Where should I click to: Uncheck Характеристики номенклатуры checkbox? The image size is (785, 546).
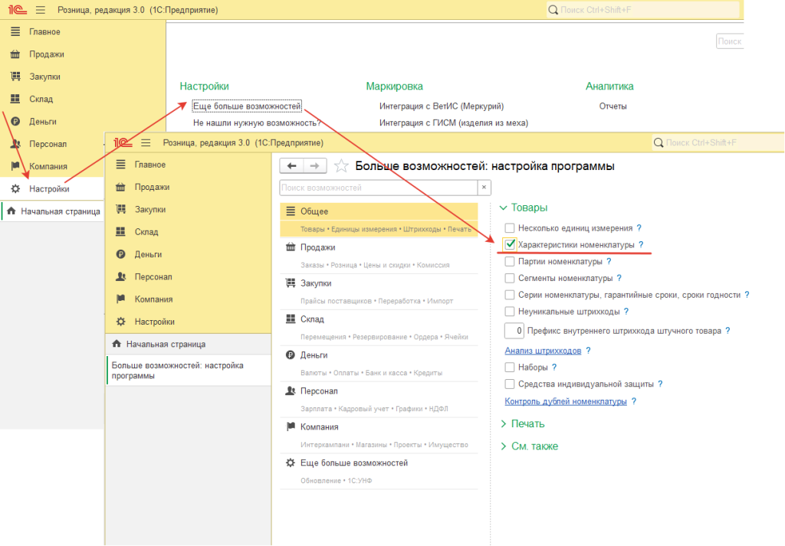510,244
